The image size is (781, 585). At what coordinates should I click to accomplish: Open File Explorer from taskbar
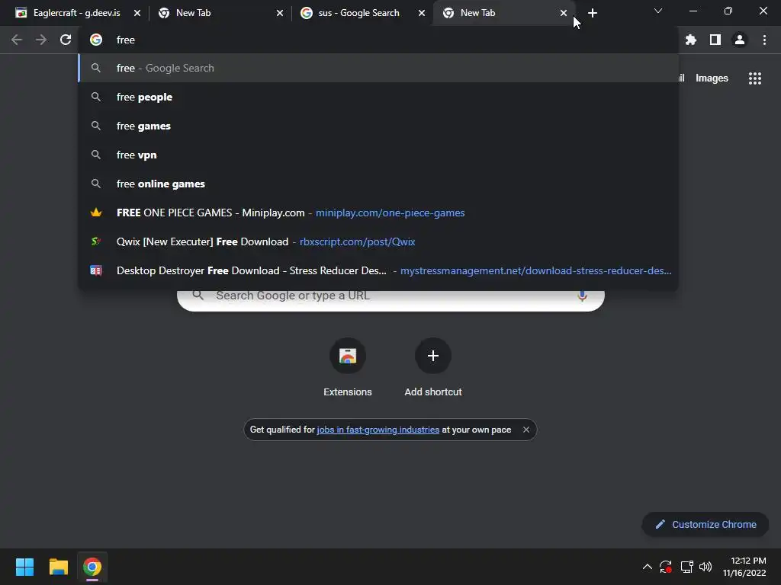click(x=58, y=567)
